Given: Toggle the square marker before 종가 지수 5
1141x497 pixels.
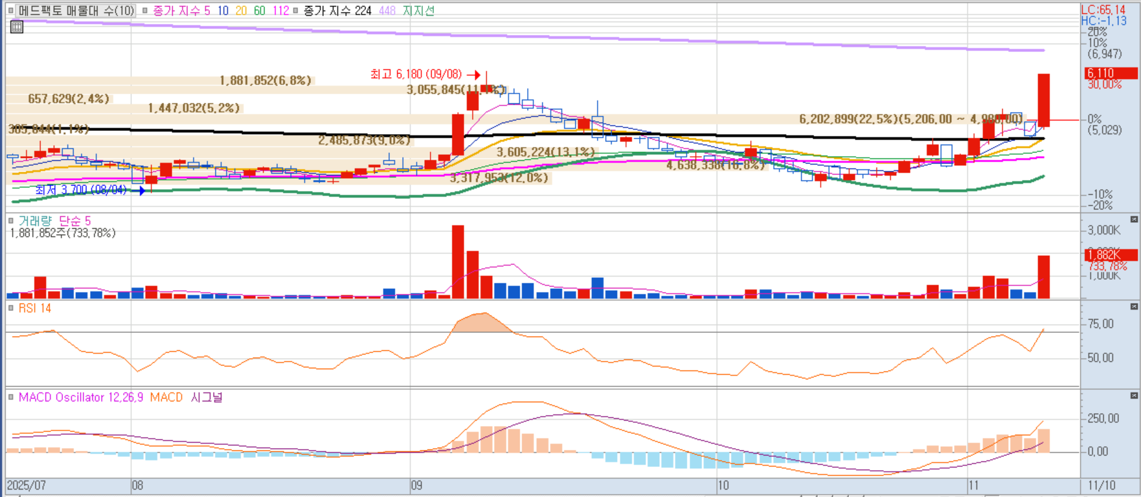Looking at the screenshot, I should click(x=145, y=10).
